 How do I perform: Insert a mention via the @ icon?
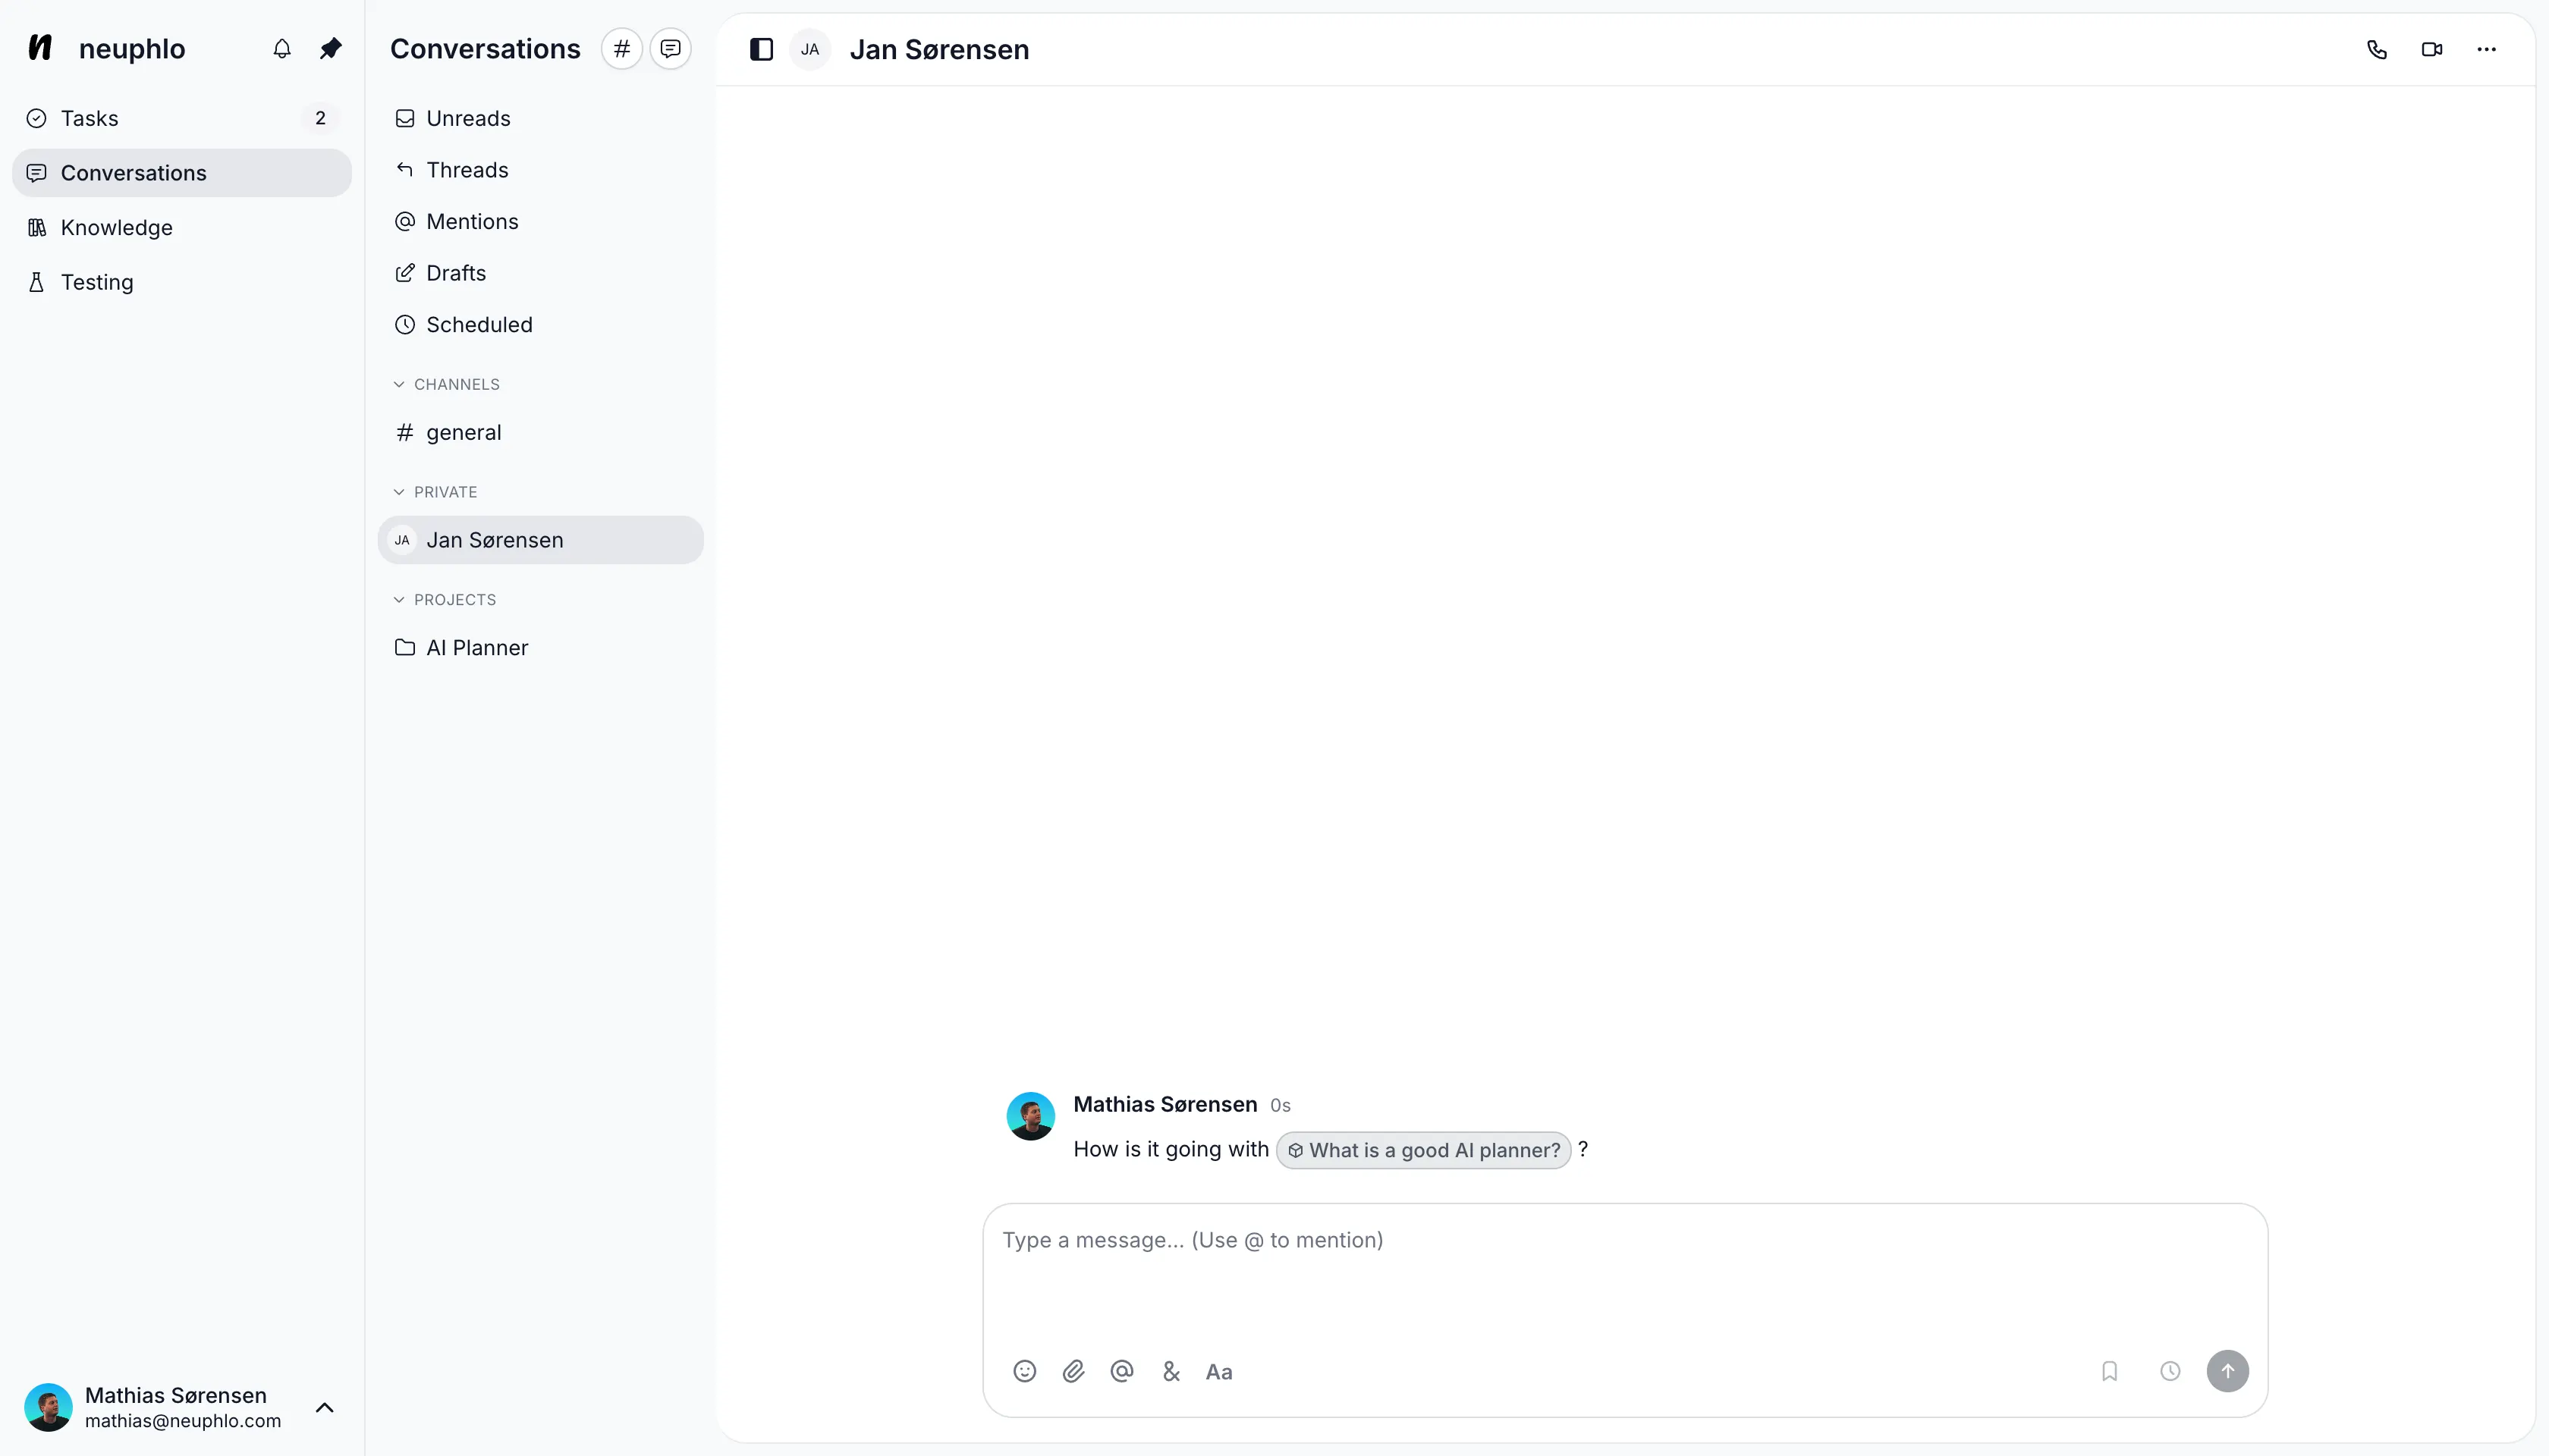(1121, 1371)
